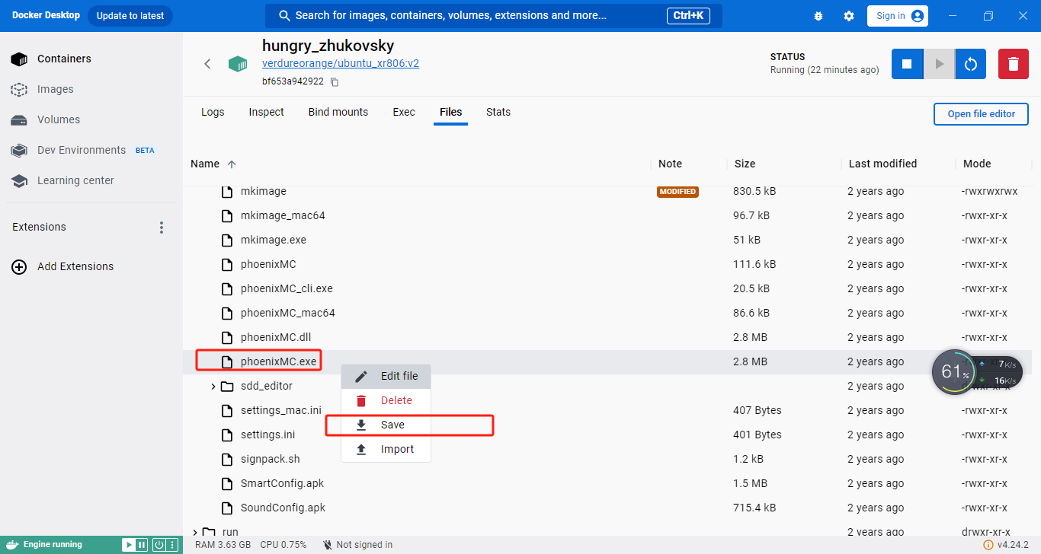The image size is (1041, 554).
Task: Open the troubleshoot bug icon
Action: (x=818, y=16)
